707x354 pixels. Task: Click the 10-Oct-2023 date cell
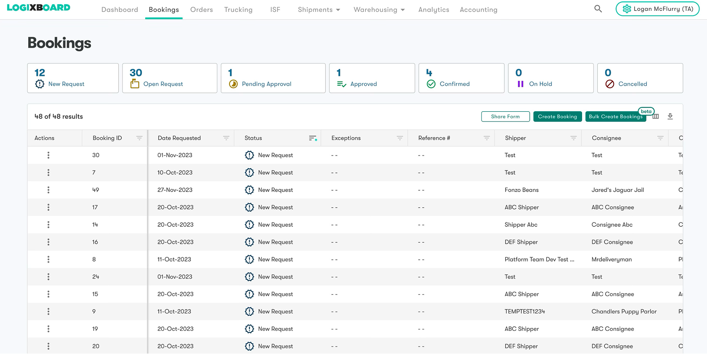pyautogui.click(x=175, y=173)
